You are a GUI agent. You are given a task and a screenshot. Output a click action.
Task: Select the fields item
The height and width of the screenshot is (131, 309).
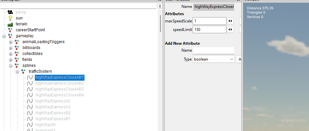click(x=27, y=60)
